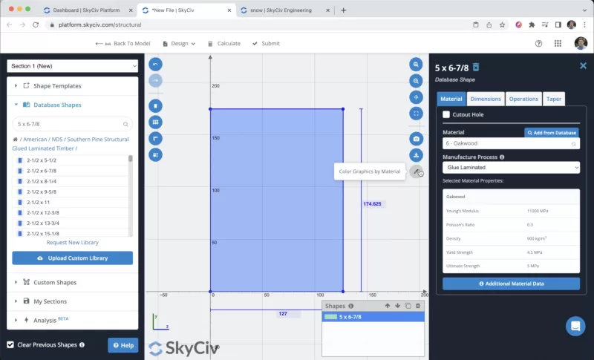Open the help question mark in the top bar
The image size is (594, 360).
pos(538,44)
